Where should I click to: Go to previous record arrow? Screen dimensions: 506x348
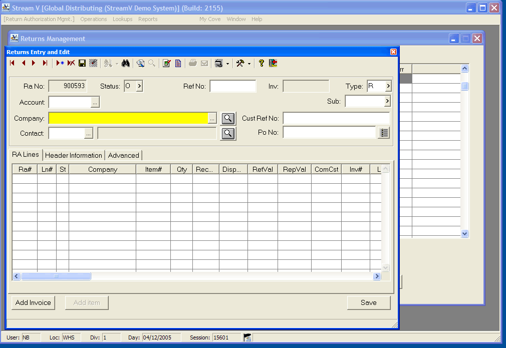(23, 63)
